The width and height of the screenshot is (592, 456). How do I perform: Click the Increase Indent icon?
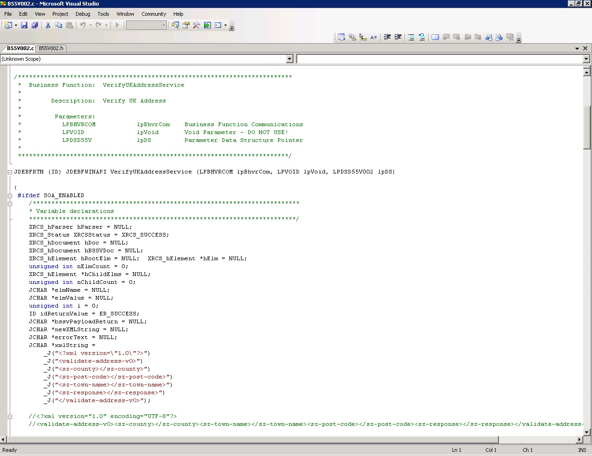click(399, 37)
